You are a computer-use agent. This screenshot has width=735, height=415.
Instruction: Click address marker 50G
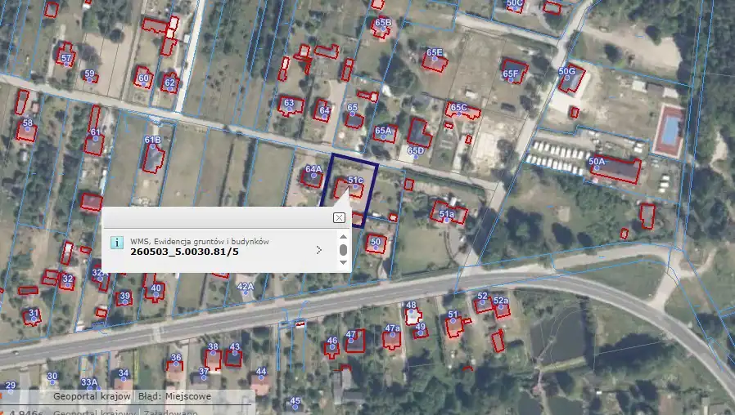[566, 78]
